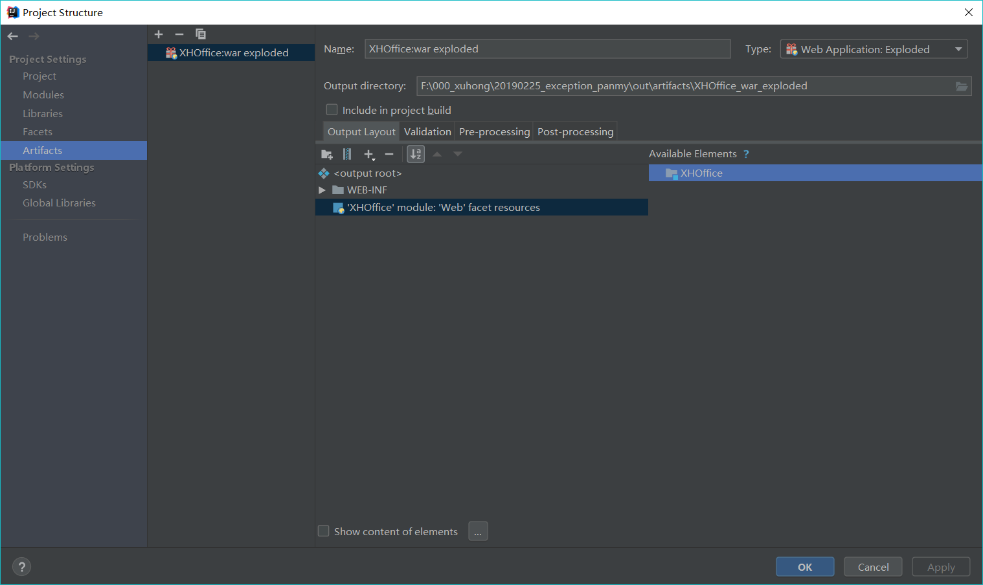This screenshot has height=585, width=983.
Task: Click the forward navigation arrow
Action: [34, 36]
